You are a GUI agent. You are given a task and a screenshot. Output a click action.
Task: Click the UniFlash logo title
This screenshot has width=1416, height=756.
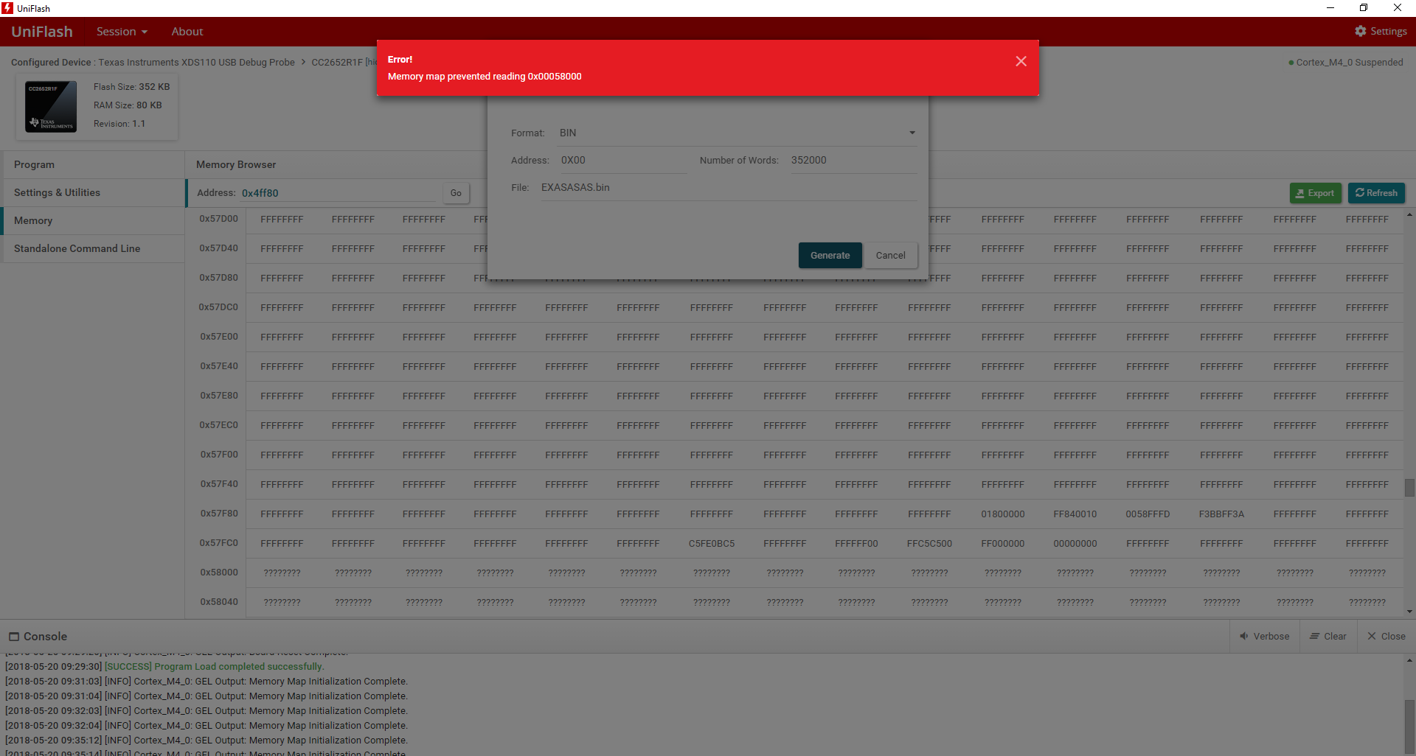pyautogui.click(x=42, y=31)
